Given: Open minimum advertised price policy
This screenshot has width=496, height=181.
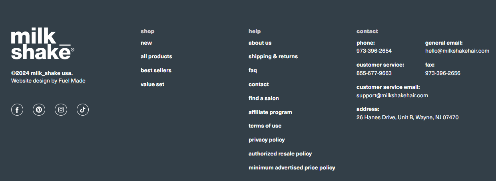Looking at the screenshot, I should 292,168.
